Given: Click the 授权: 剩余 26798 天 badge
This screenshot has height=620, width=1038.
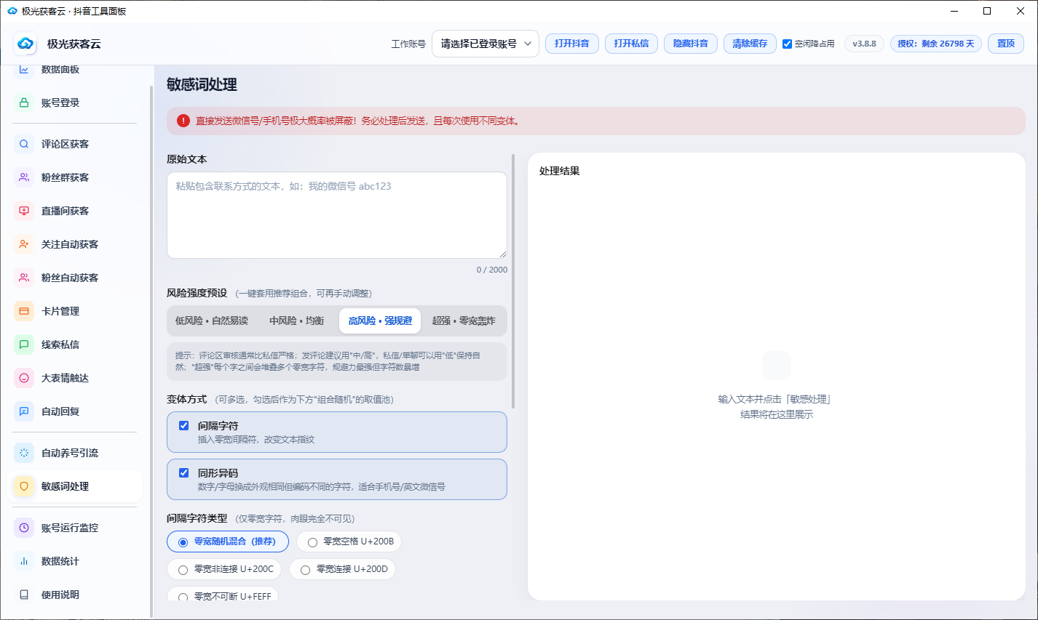Looking at the screenshot, I should coord(935,44).
